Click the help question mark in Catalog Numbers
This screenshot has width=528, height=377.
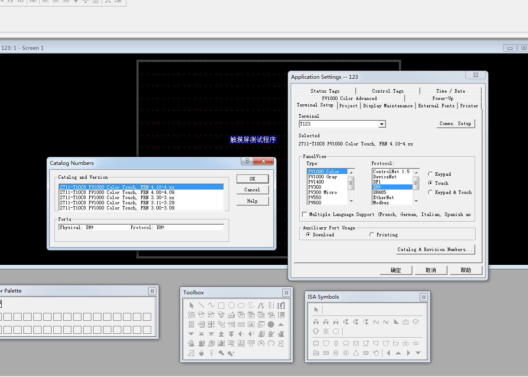coord(247,161)
